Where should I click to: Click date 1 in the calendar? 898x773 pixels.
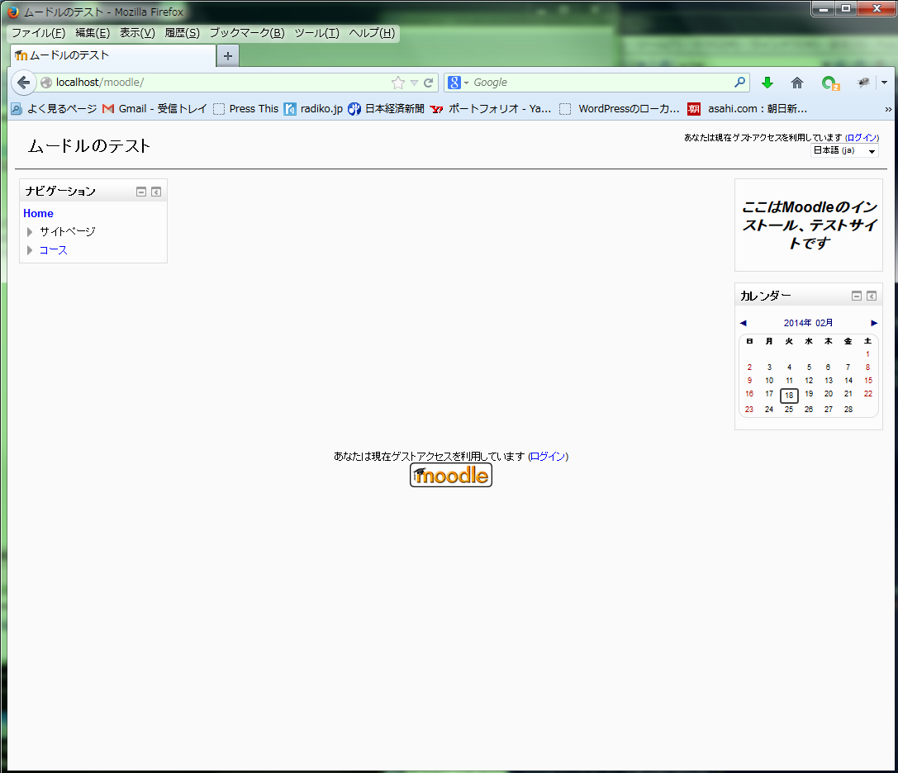867,353
